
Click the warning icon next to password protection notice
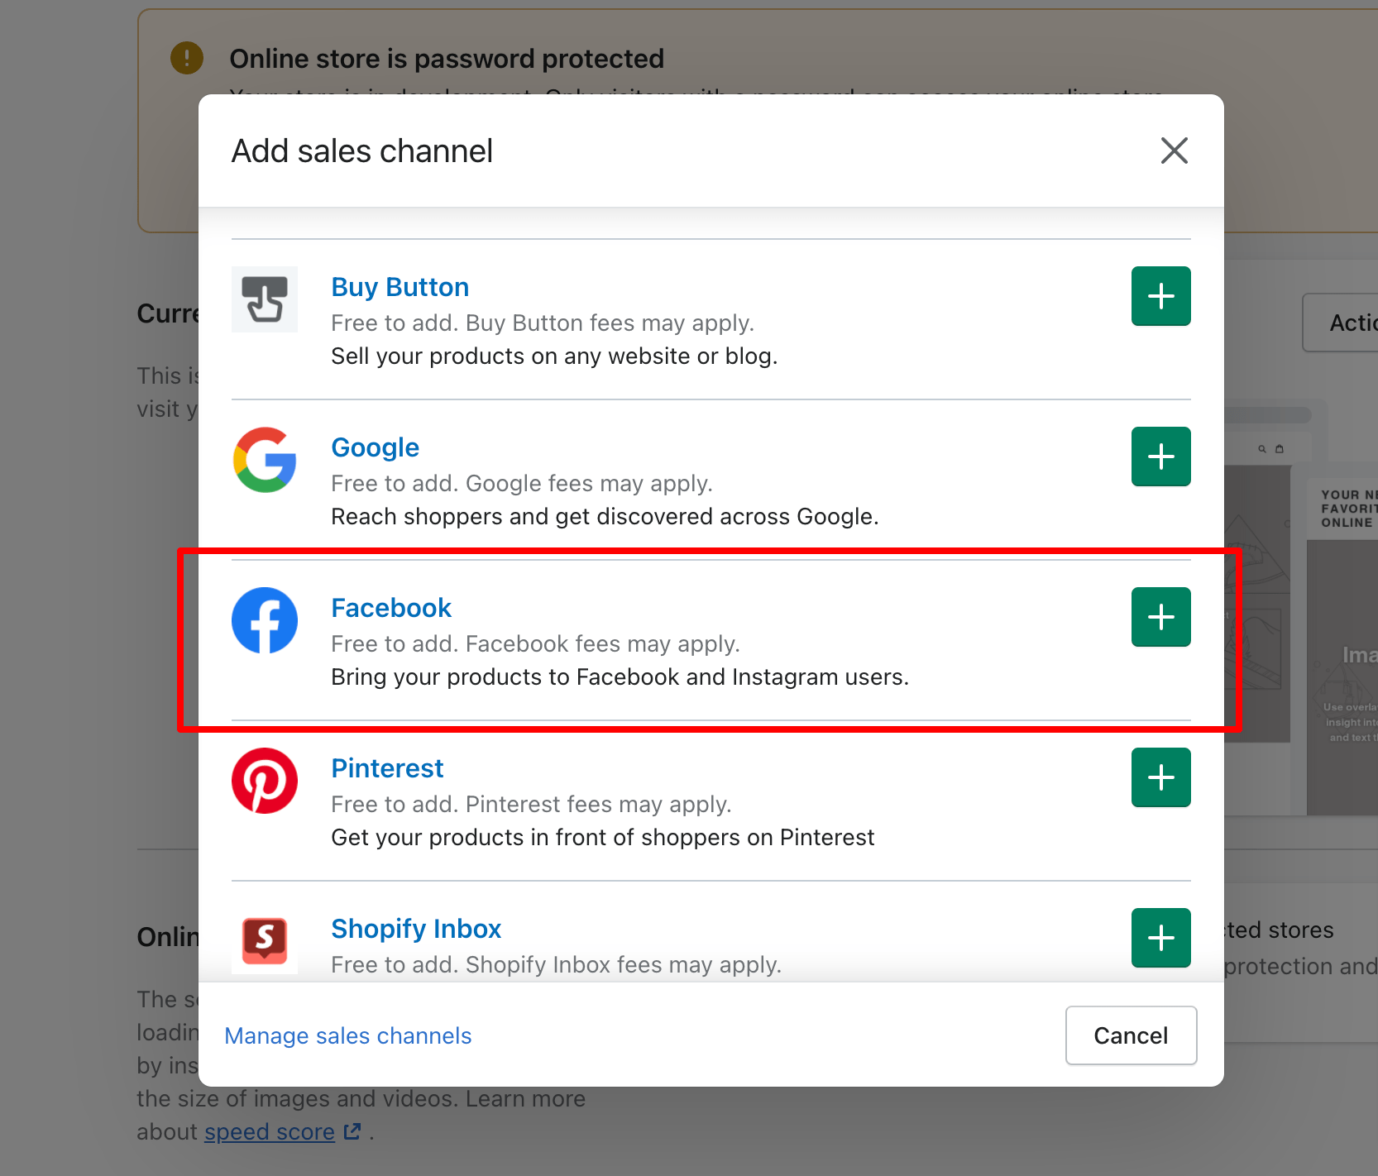pyautogui.click(x=186, y=58)
